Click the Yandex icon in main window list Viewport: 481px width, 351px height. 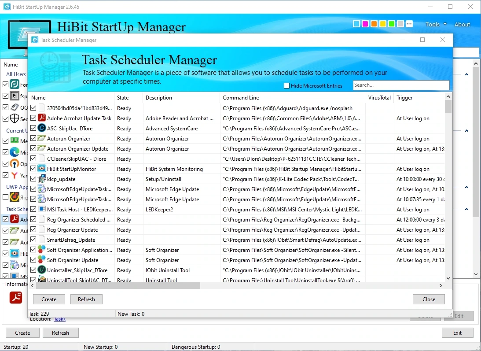point(15,175)
